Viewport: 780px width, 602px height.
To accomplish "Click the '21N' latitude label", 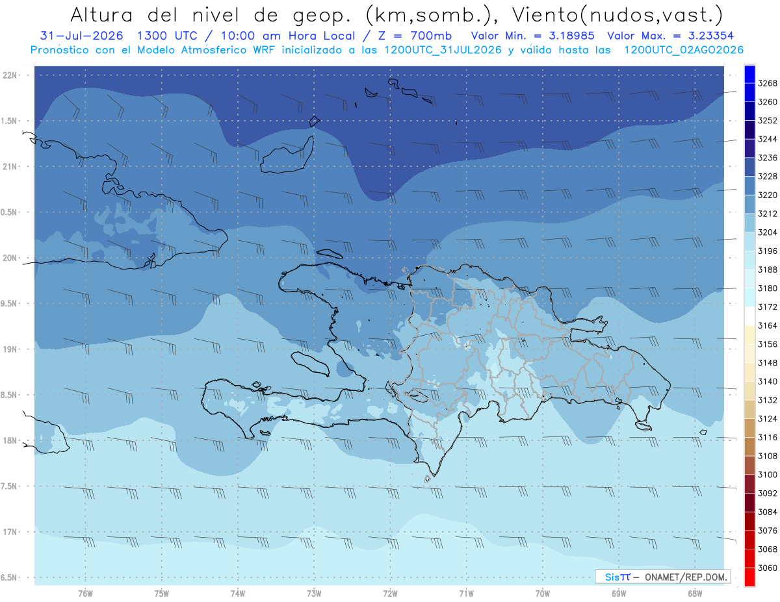I will (11, 167).
